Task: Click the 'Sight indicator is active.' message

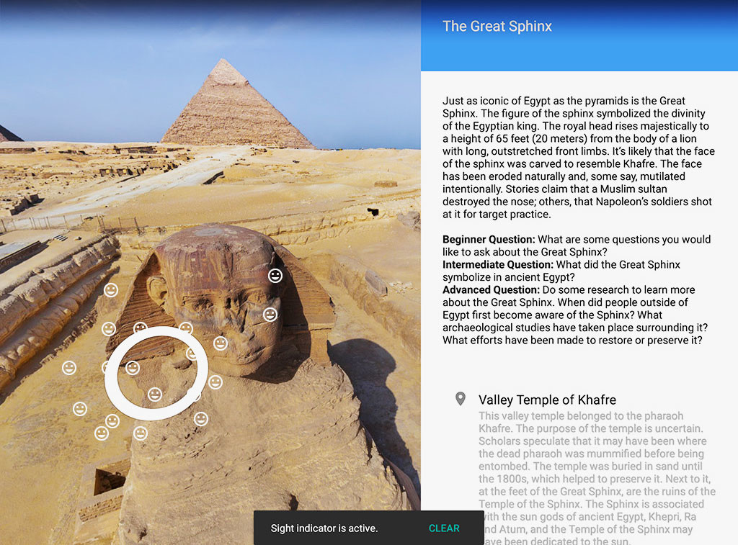Action: click(324, 528)
